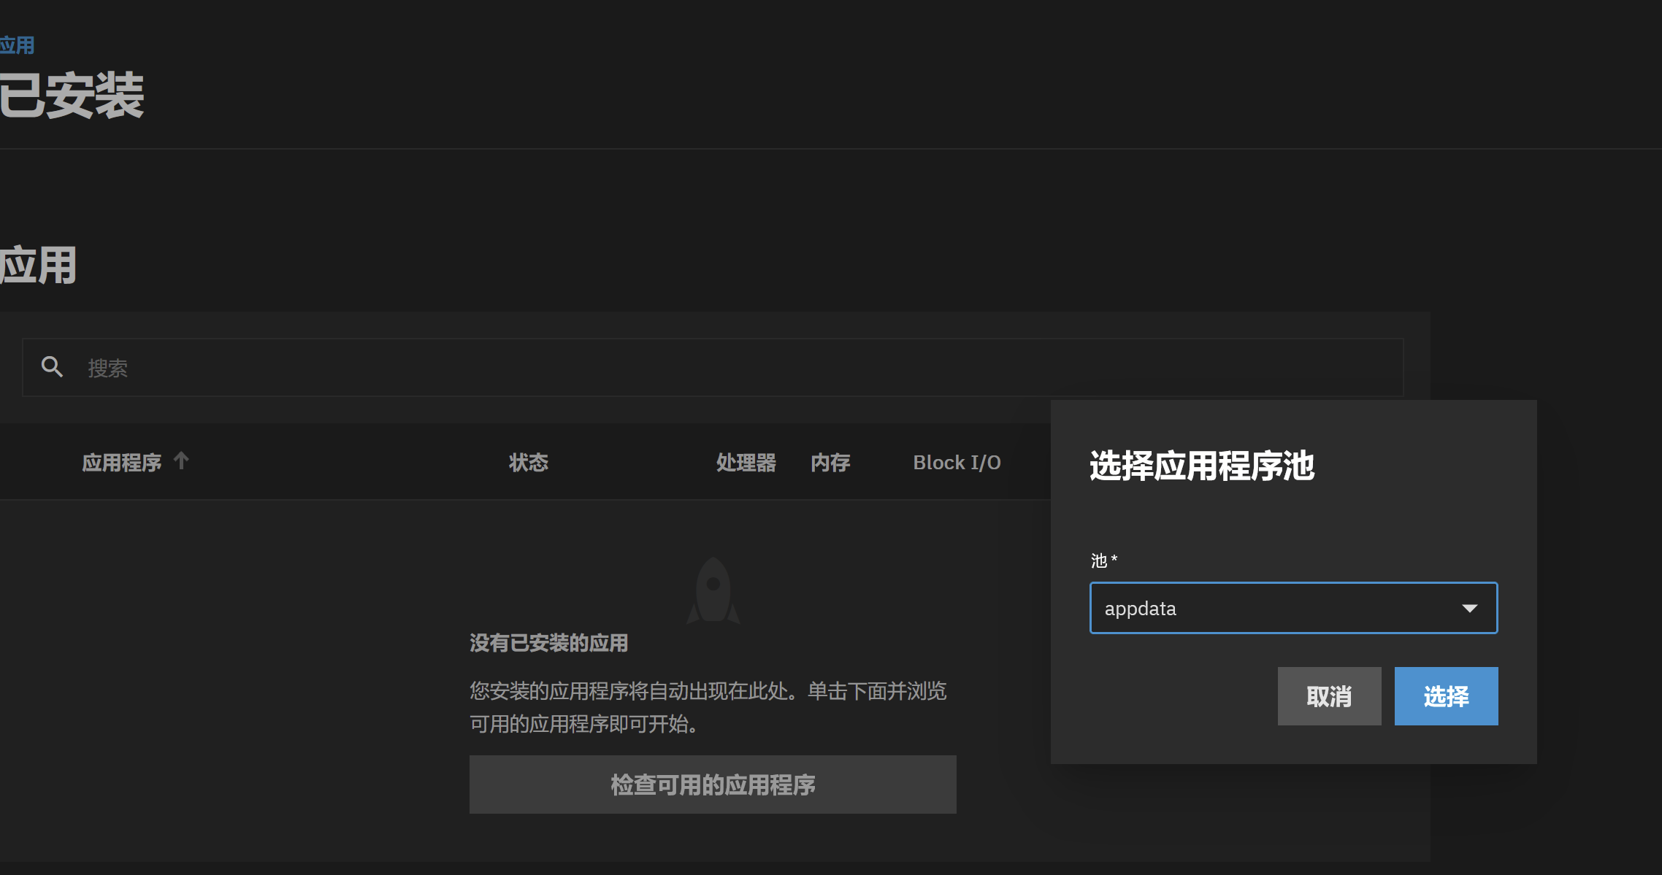
Task: Click the 已安装 page title
Action: (72, 96)
